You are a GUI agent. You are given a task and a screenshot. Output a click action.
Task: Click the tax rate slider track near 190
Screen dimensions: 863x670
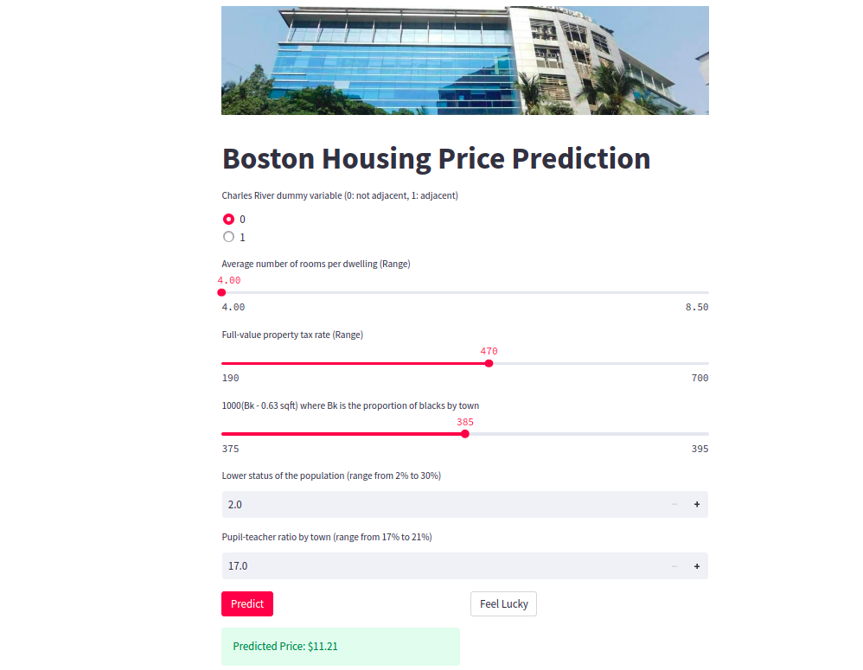coord(227,364)
